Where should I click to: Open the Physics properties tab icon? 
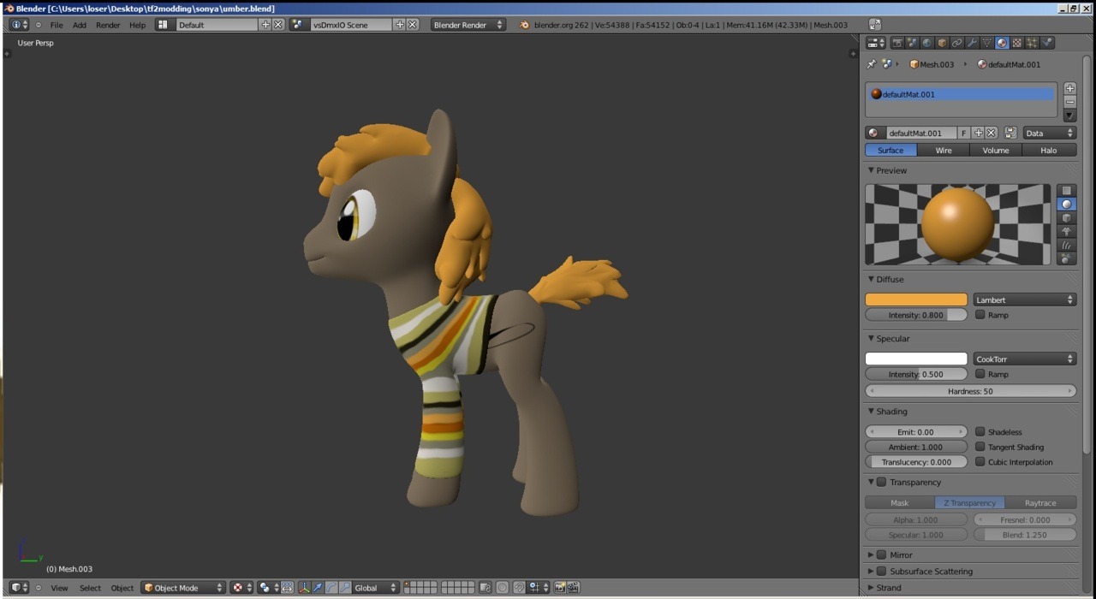tap(1046, 43)
